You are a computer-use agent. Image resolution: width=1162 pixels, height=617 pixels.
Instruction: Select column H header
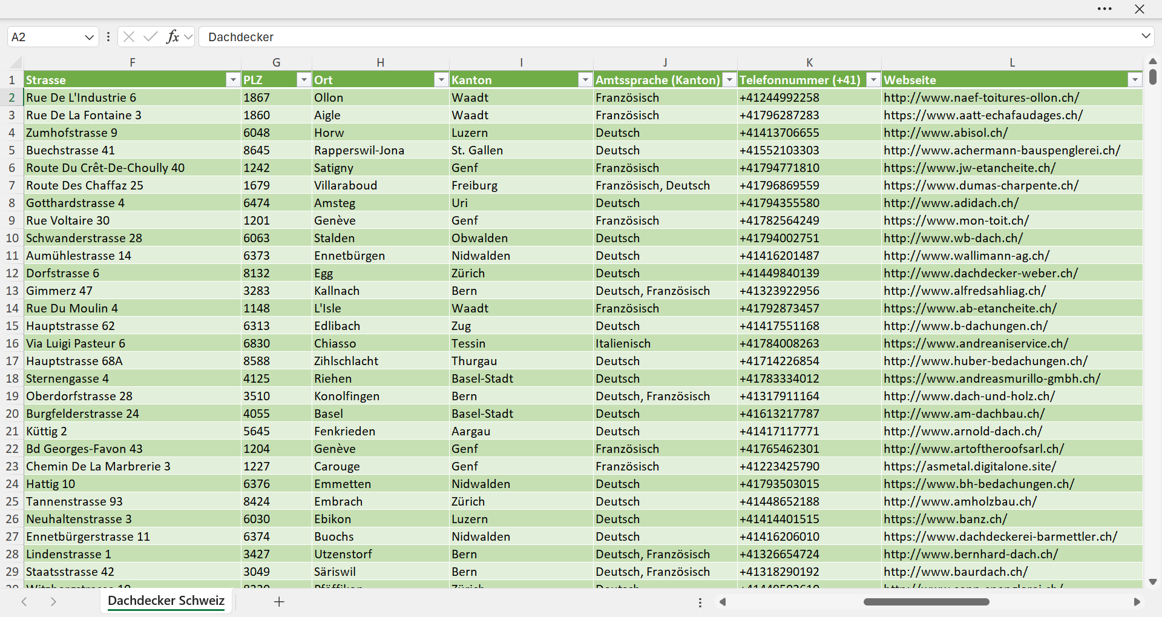pyautogui.click(x=381, y=62)
